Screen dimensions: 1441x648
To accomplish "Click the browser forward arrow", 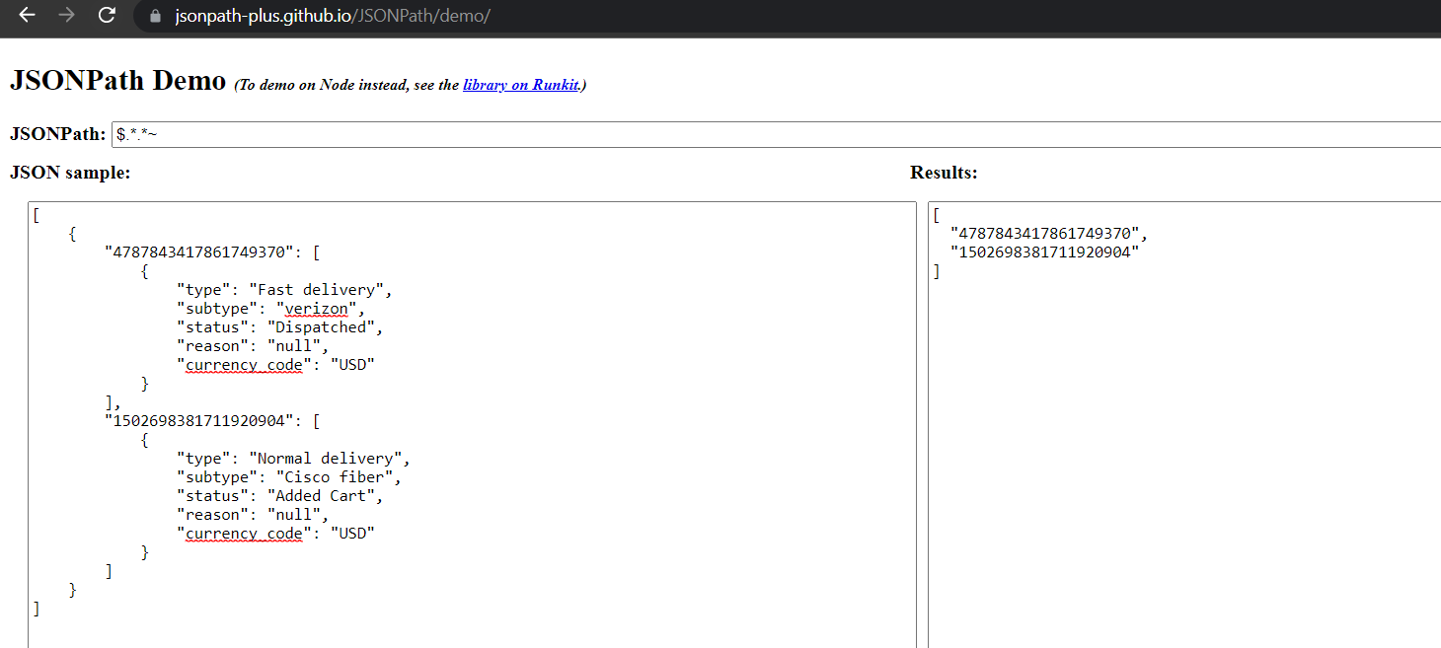I will tap(66, 16).
